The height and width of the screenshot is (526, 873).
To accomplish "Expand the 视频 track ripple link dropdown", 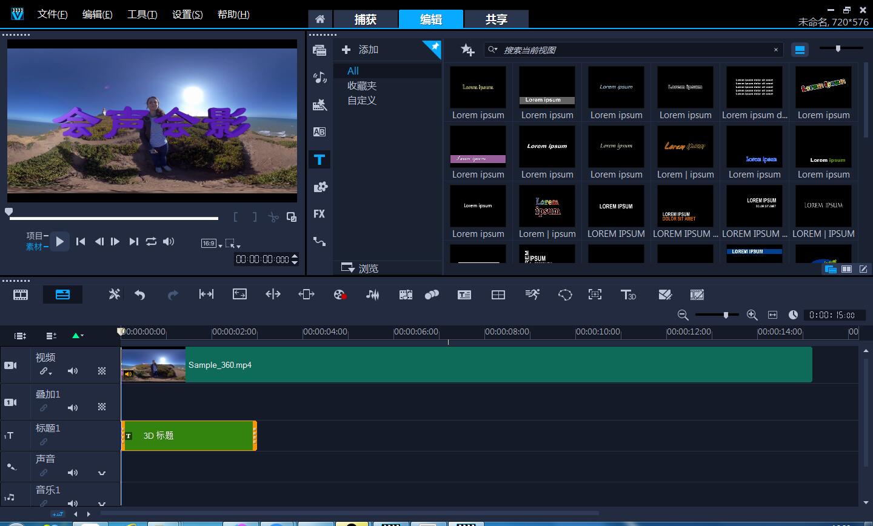I will pos(45,371).
